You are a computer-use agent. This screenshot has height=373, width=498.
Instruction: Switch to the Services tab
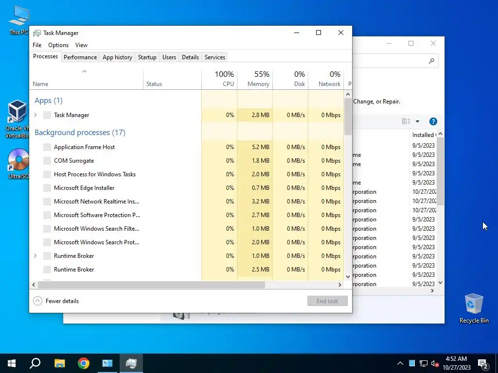coord(214,57)
